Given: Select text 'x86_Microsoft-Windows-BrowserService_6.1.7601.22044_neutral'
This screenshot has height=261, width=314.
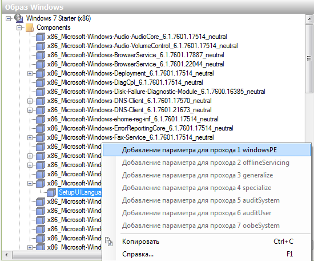Looking at the screenshot, I should pos(135,64).
